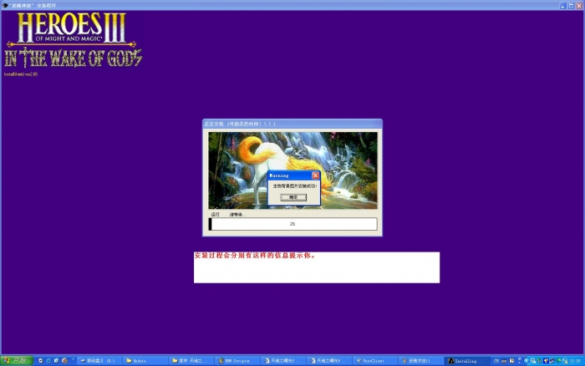Switch to 安装方法 taskbar button
This screenshot has width=585, height=366.
click(x=420, y=361)
